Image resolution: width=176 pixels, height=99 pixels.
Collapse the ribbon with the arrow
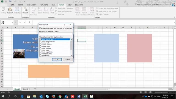[174, 17]
